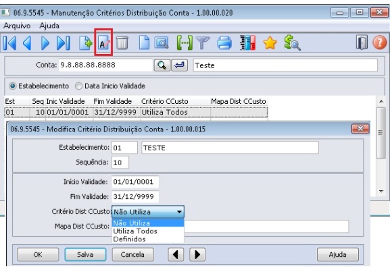Open the colored bar chart icon

248,42
